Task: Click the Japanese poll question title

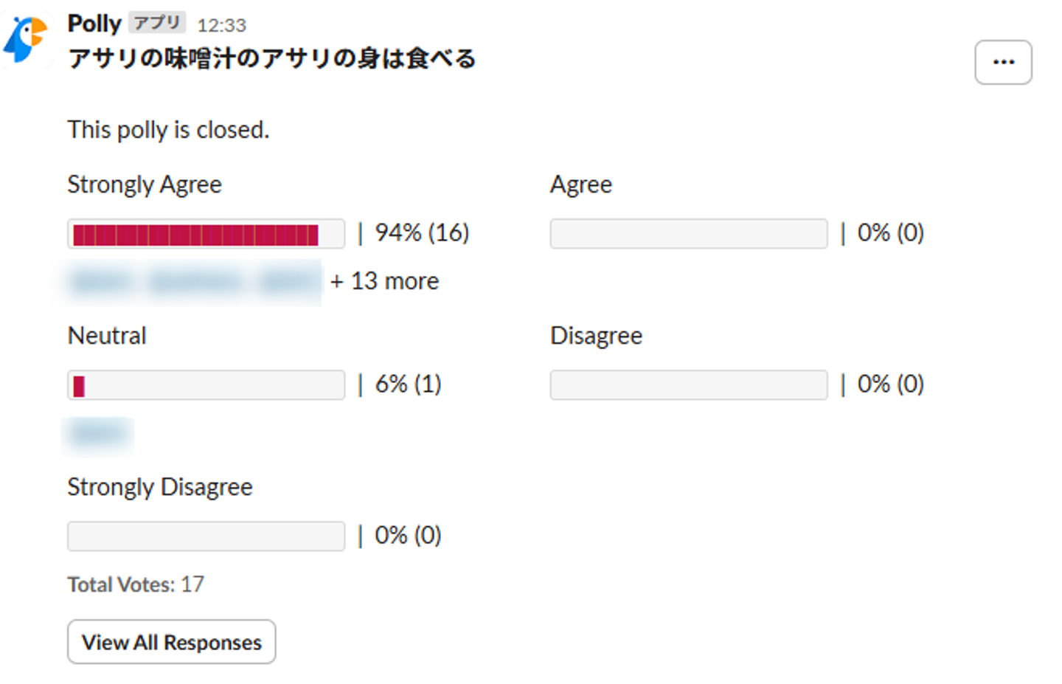Action: point(271,58)
